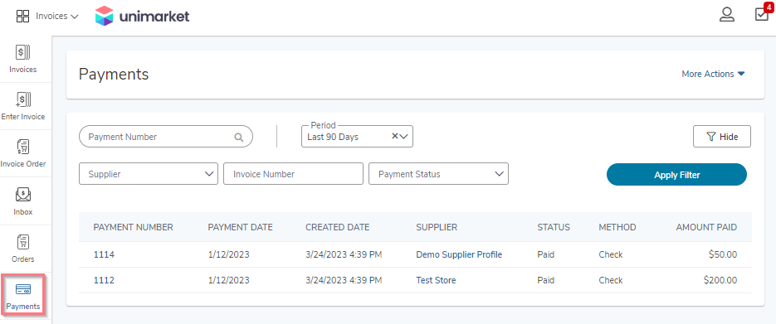The height and width of the screenshot is (324, 776).
Task: Open the app grid module switcher icon
Action: click(22, 17)
